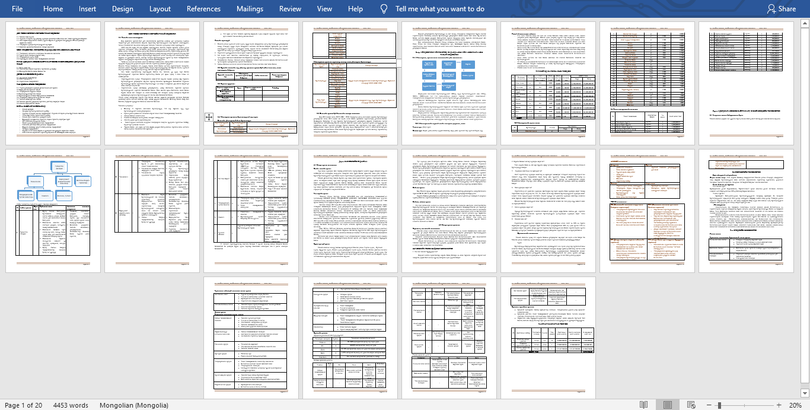Open zoom dialog via 20% level
Viewport: 810px width, 410px height.
coord(795,405)
